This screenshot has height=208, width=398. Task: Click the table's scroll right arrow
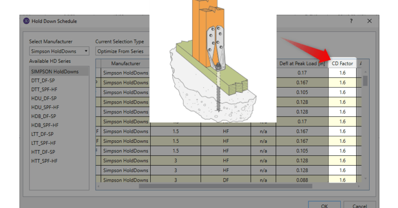pos(359,186)
